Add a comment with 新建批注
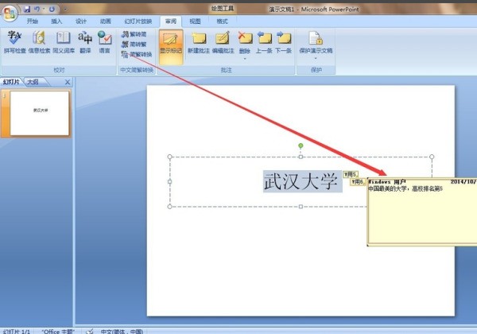The image size is (477, 334). 199,43
